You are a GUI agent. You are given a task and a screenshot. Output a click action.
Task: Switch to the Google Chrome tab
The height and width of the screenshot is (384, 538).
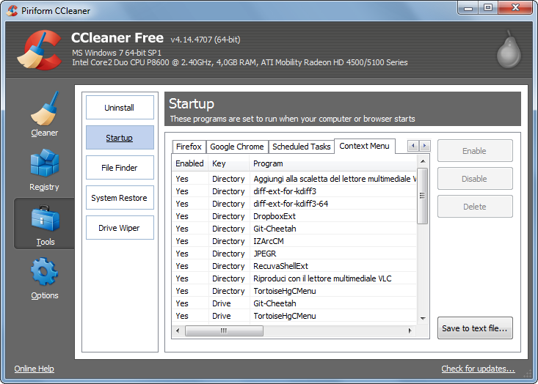click(x=237, y=147)
